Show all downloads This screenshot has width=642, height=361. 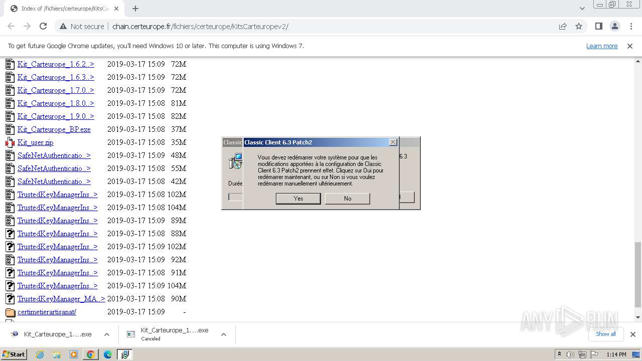click(x=605, y=334)
